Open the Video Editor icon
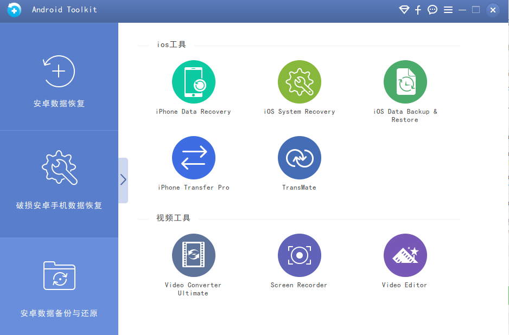The image size is (509, 335). (405, 255)
